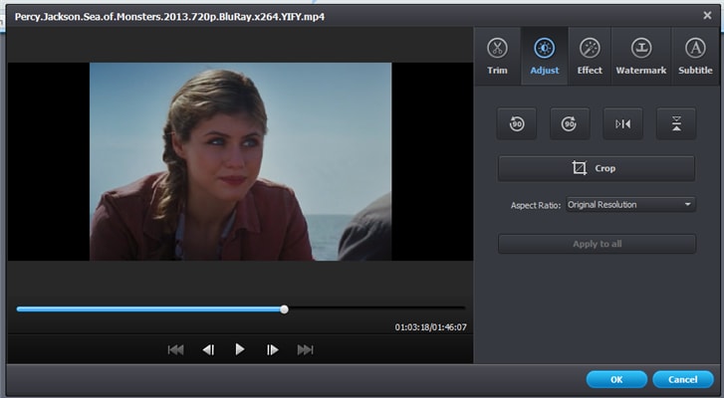Click the Percy.Jackson file name title
The width and height of the screenshot is (724, 398).
(x=169, y=17)
